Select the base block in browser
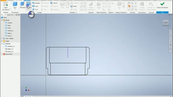Viewport: 173px width, 97px height. (x=8, y=25)
